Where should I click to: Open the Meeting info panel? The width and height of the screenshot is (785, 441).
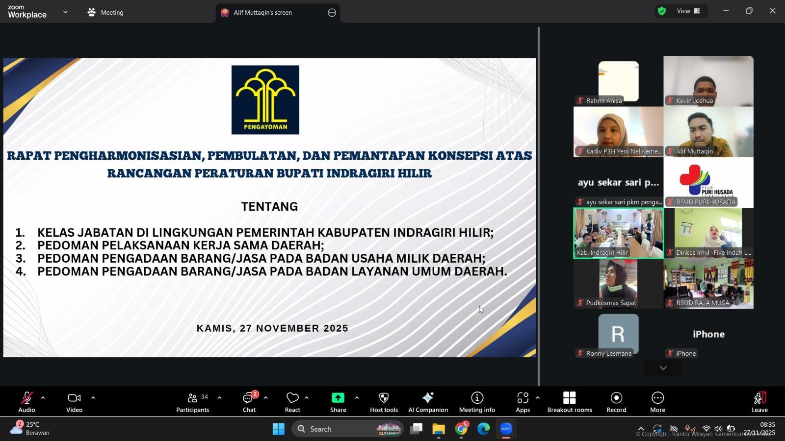tap(477, 402)
